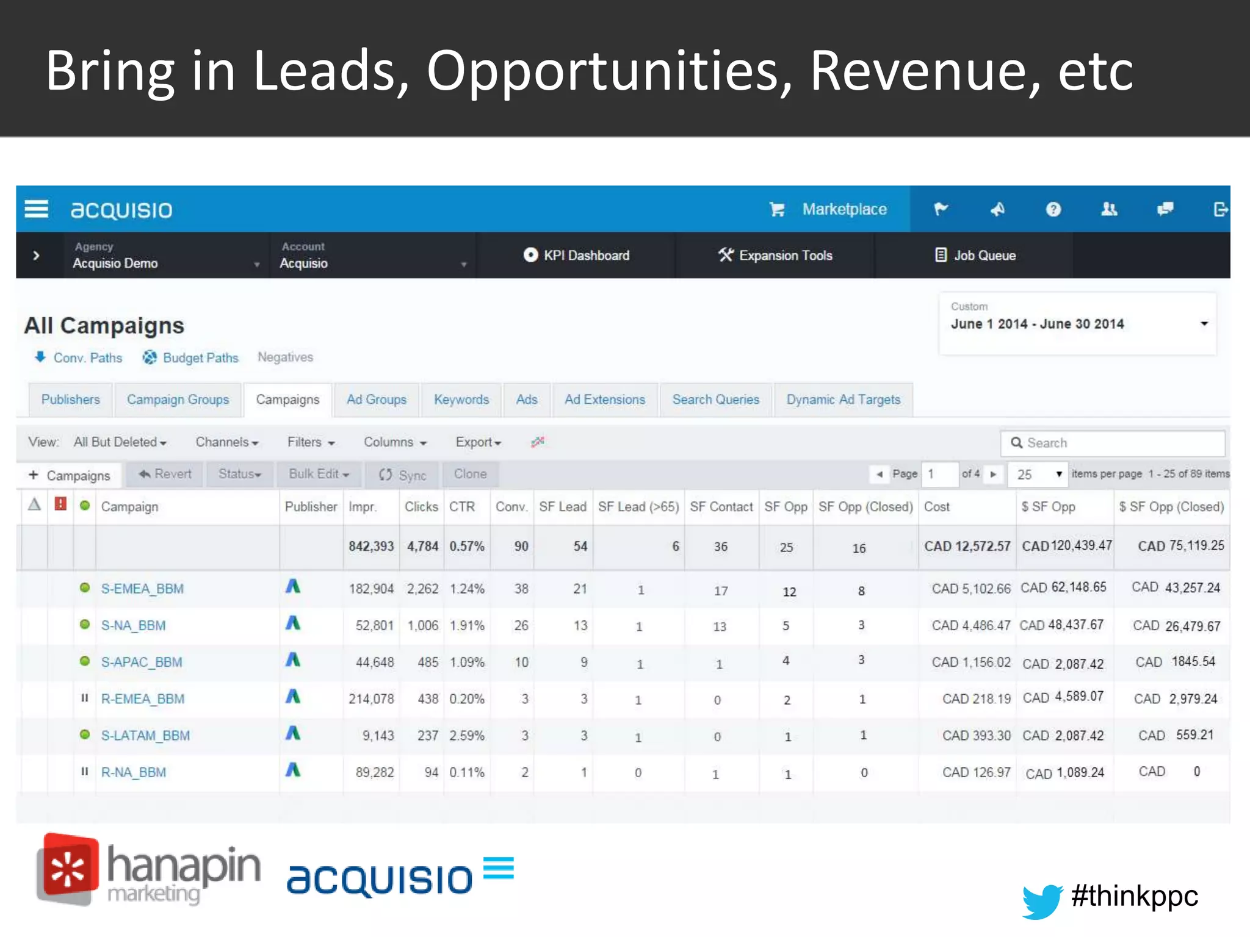Open the Bulk Edit dropdown
Viewport: 1250px width, 937px height.
[x=319, y=474]
